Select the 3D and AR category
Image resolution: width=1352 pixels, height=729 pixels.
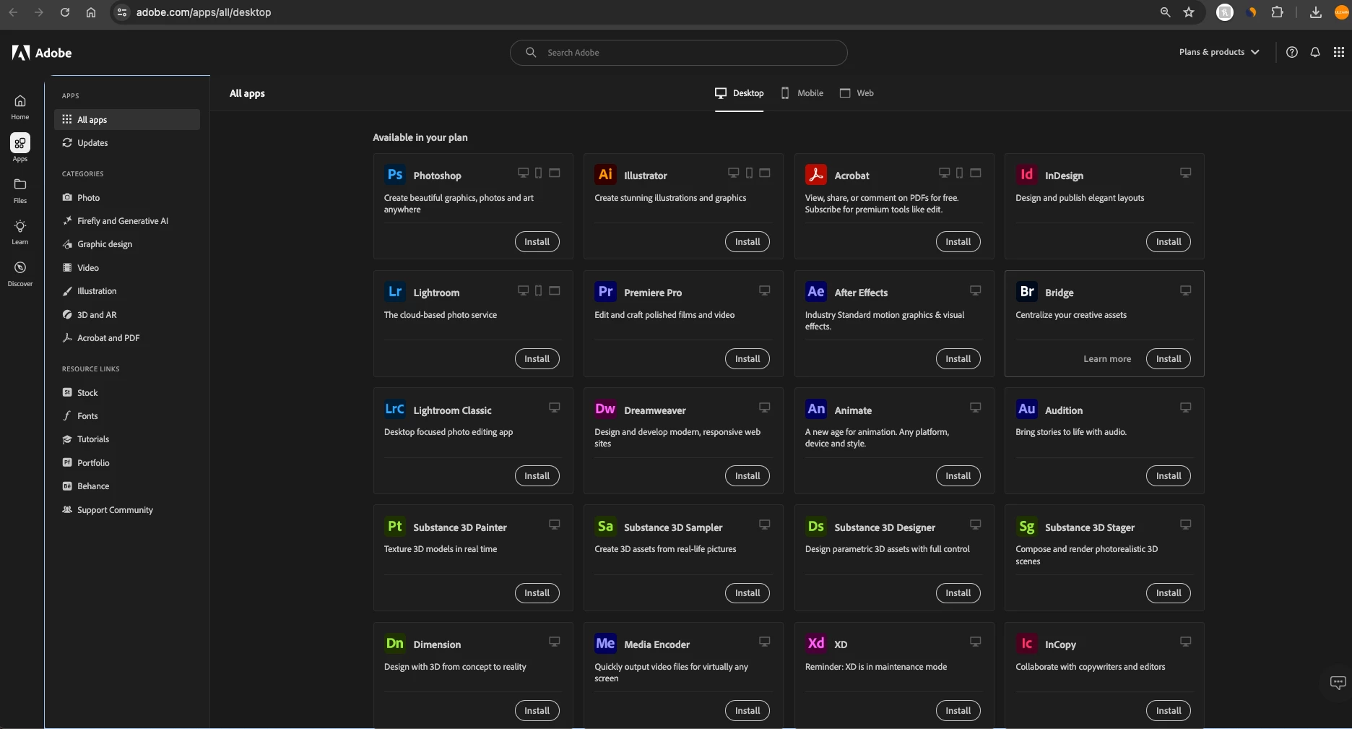tap(127, 315)
